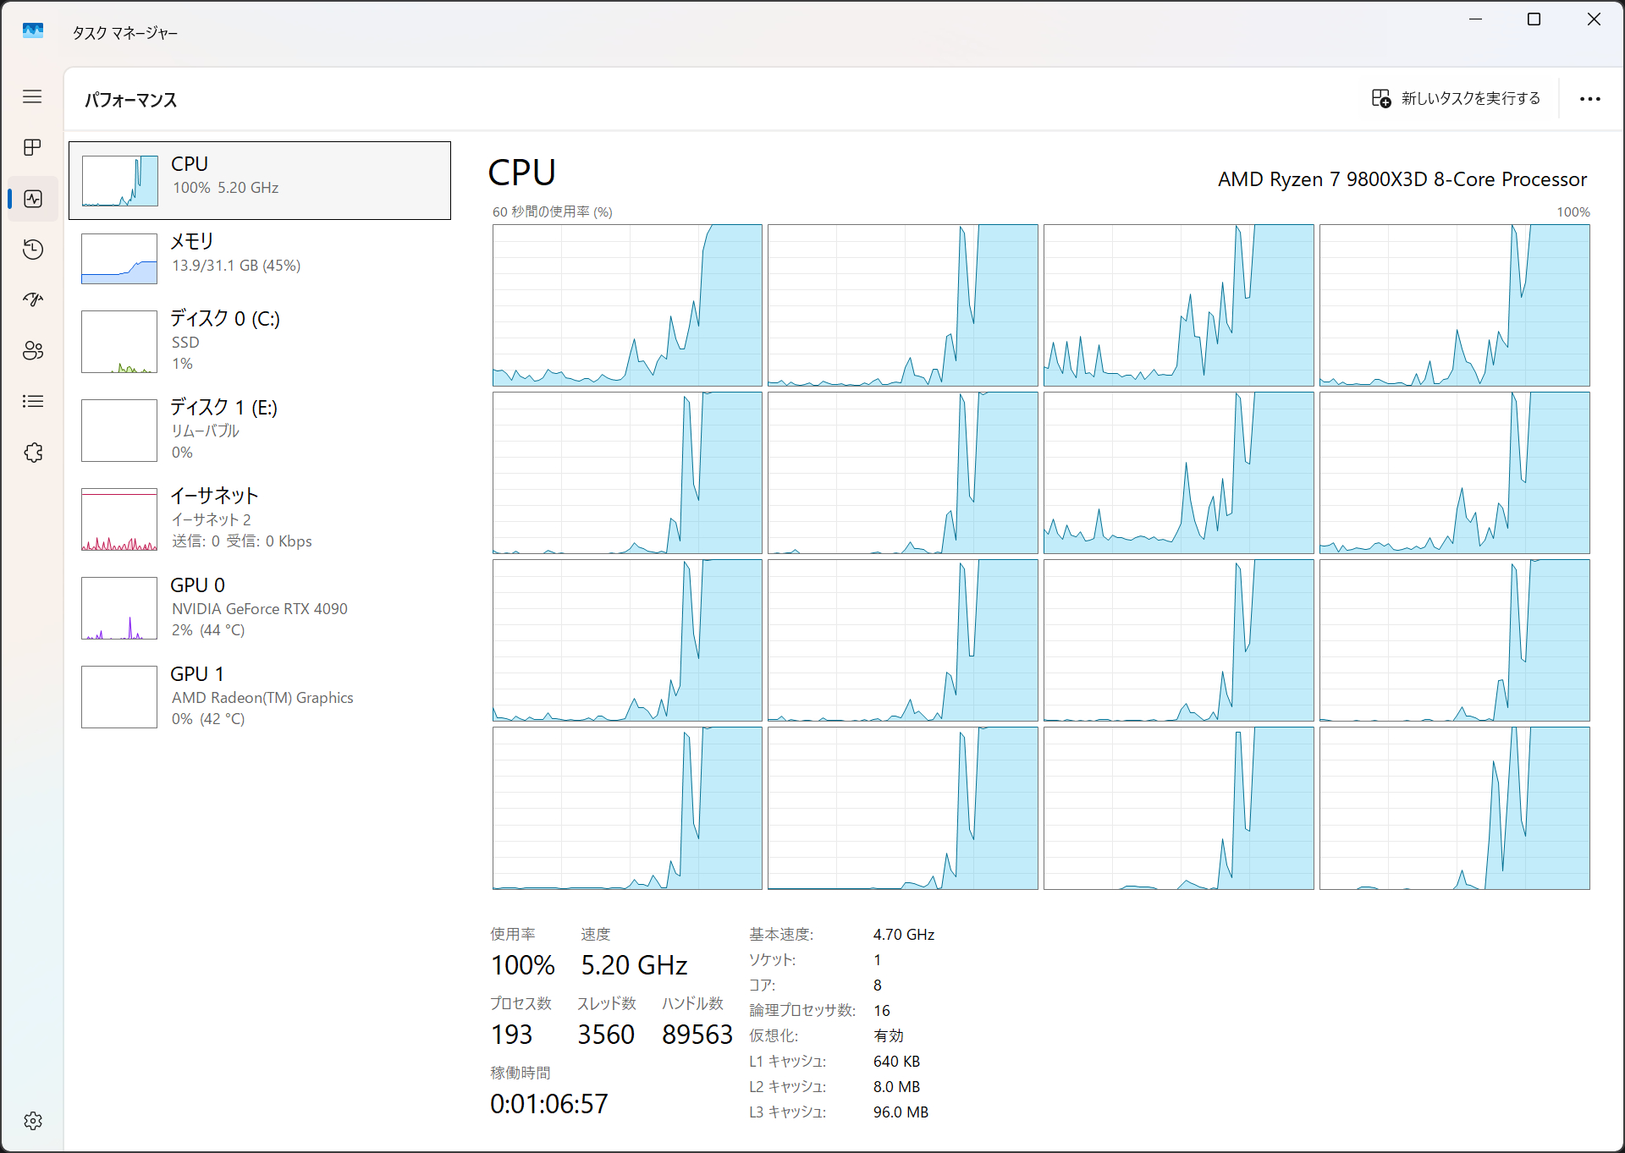Select ディスク 1 (E:) removable item
Viewport: 1625px width, 1153px height.
coord(259,429)
